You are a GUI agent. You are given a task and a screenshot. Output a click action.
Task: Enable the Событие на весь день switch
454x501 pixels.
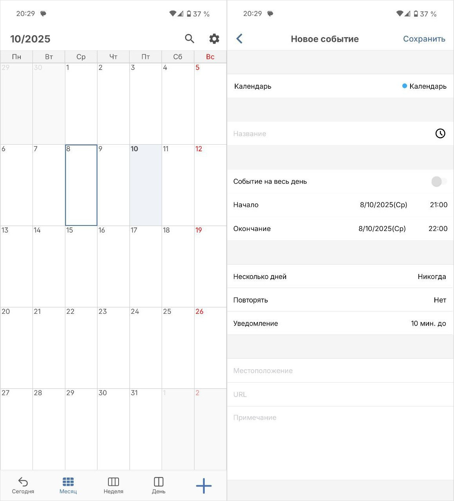(438, 181)
